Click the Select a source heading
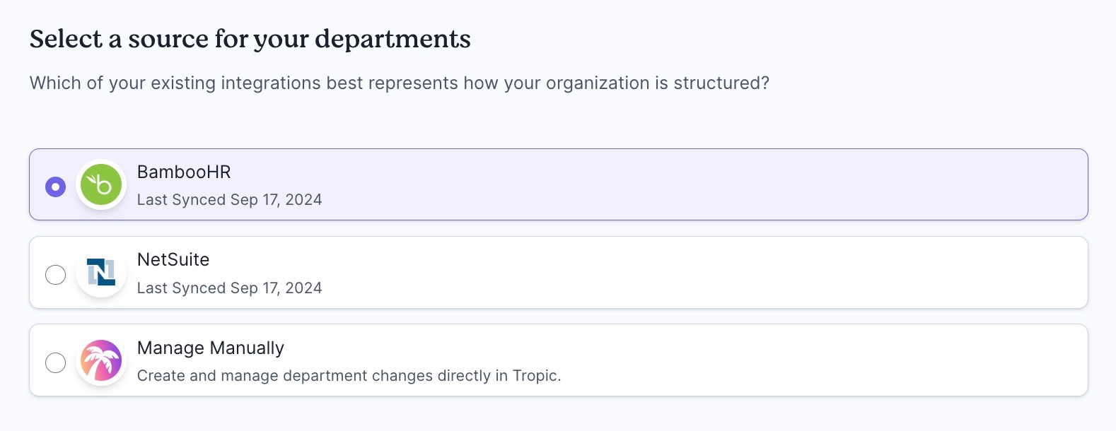This screenshot has width=1116, height=431. tap(250, 39)
